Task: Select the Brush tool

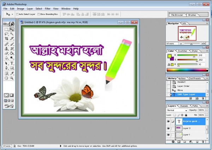Action: (x=12, y=44)
